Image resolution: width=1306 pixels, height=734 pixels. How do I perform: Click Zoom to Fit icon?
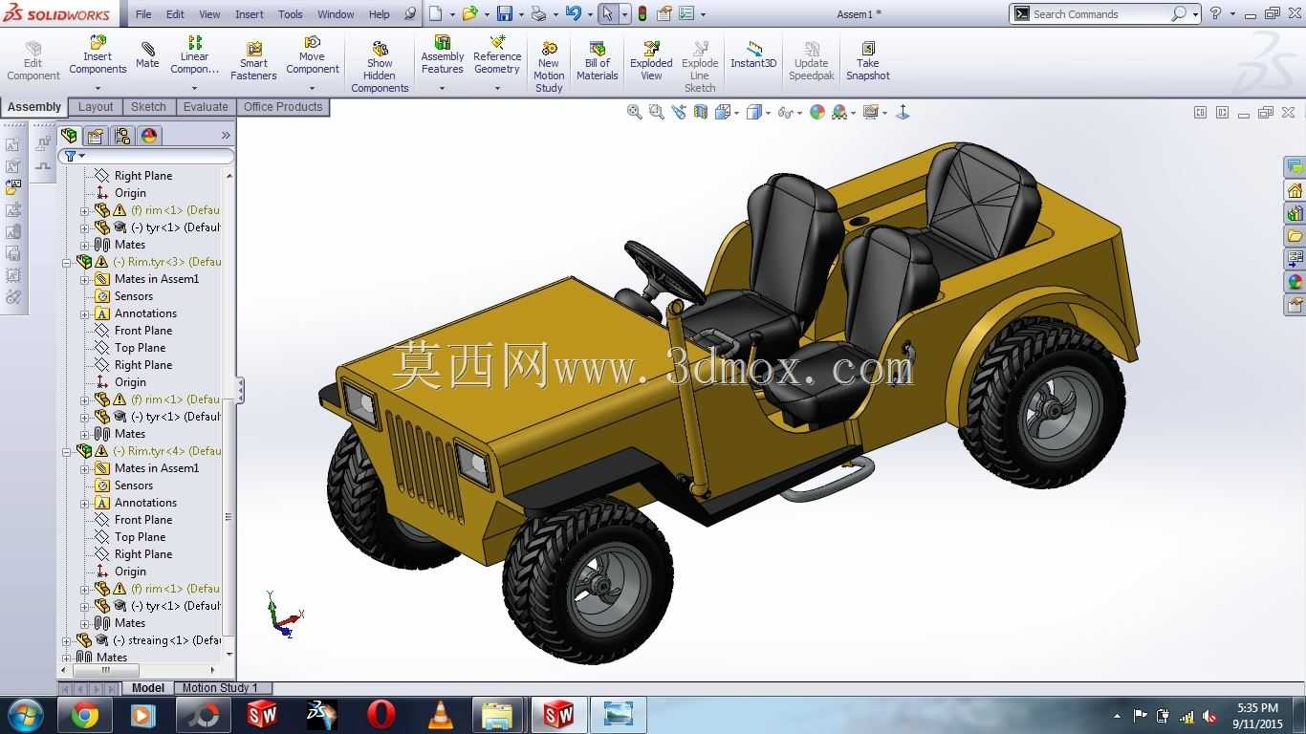(x=634, y=113)
